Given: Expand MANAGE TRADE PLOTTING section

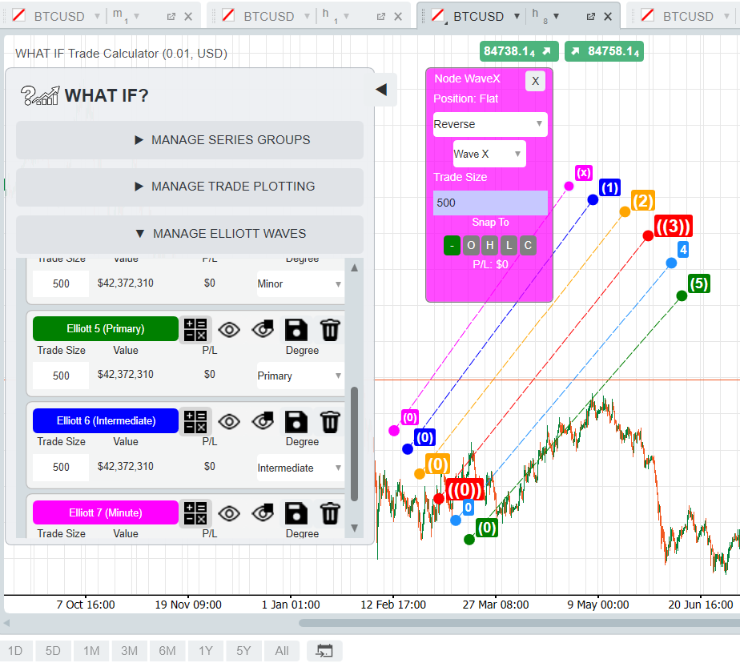Looking at the screenshot, I should 190,187.
